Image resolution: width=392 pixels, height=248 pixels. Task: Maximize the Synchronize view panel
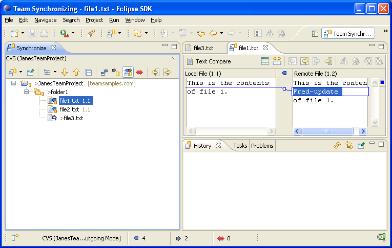point(174,47)
